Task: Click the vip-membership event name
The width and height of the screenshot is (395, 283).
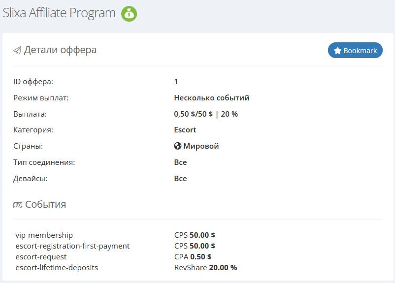Action: coord(44,235)
